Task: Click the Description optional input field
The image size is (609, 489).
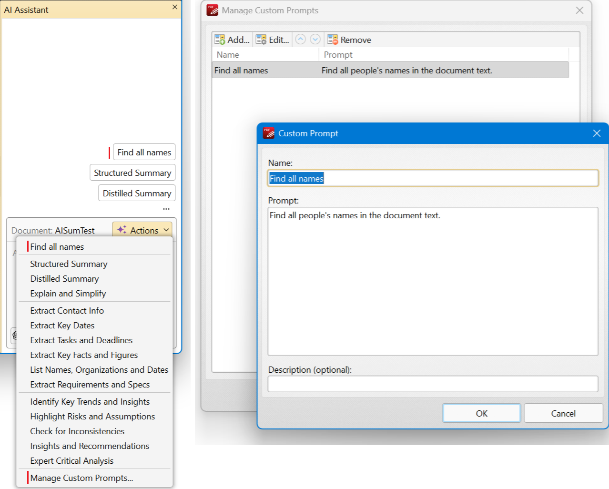Action: tap(433, 384)
